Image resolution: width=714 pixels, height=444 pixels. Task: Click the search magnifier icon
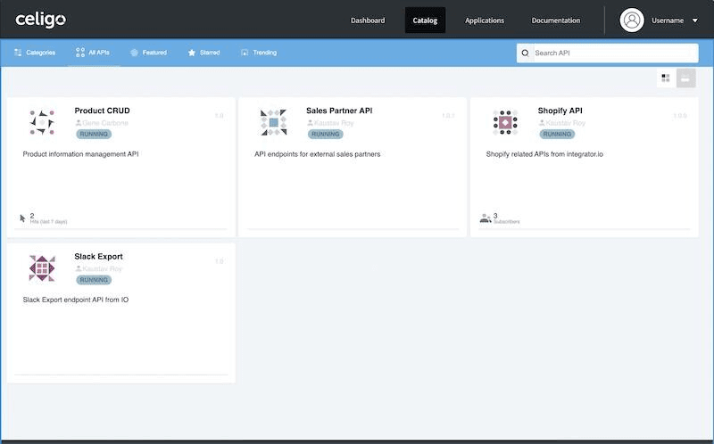pos(524,53)
